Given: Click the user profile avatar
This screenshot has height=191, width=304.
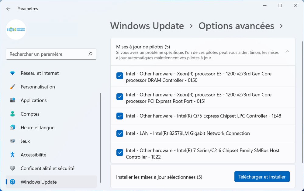Looking at the screenshot, I should [16, 30].
